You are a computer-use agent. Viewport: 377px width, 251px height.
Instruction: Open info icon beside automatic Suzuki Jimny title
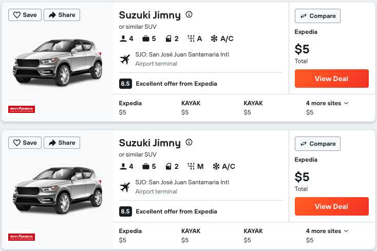189,15
